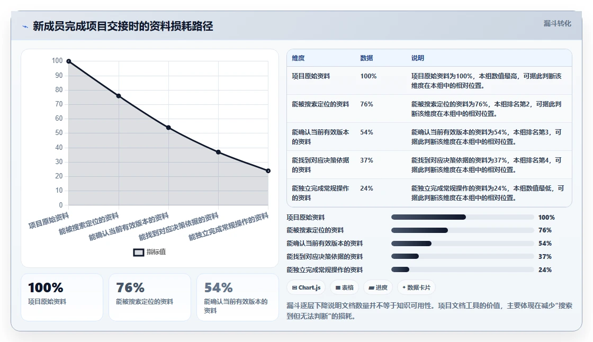
Task: Click the 漏斗转化 label in the header
Action: pos(557,23)
